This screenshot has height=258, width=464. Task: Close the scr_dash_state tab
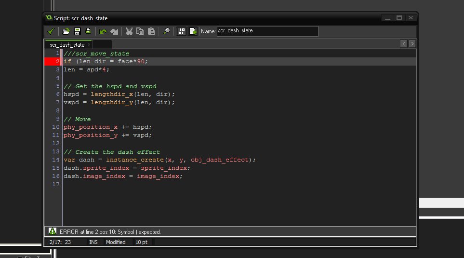(x=89, y=45)
